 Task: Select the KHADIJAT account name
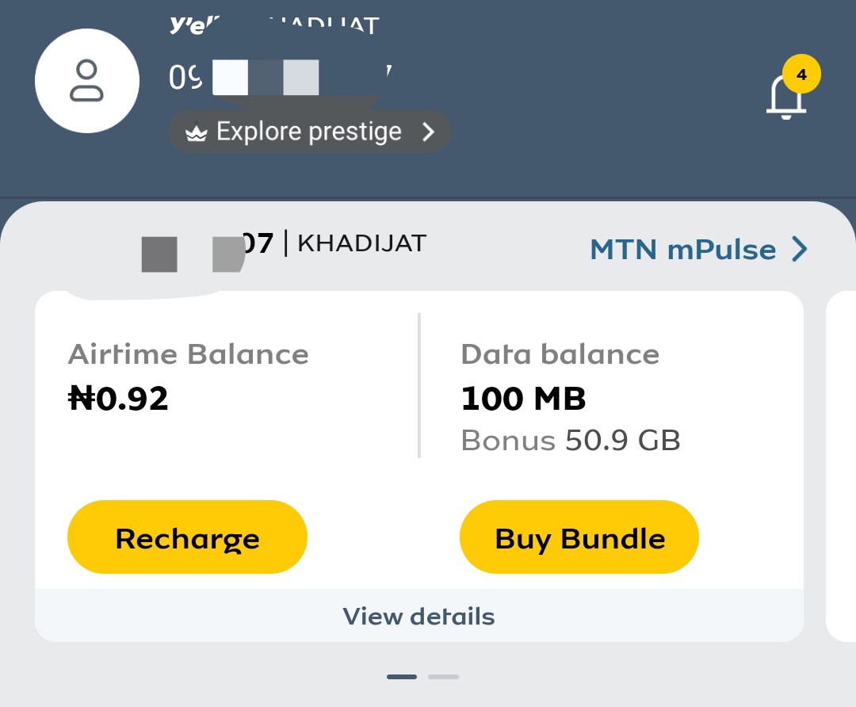point(361,243)
